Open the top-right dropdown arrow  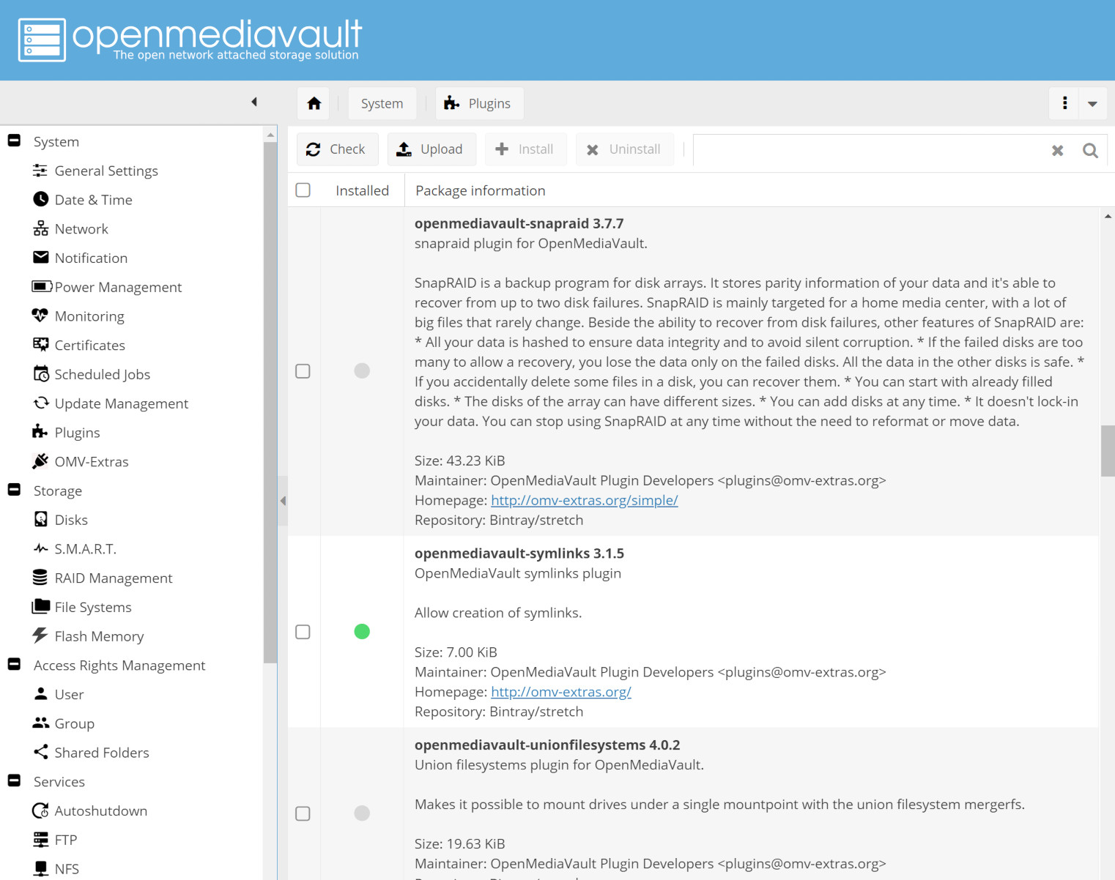pyautogui.click(x=1092, y=103)
